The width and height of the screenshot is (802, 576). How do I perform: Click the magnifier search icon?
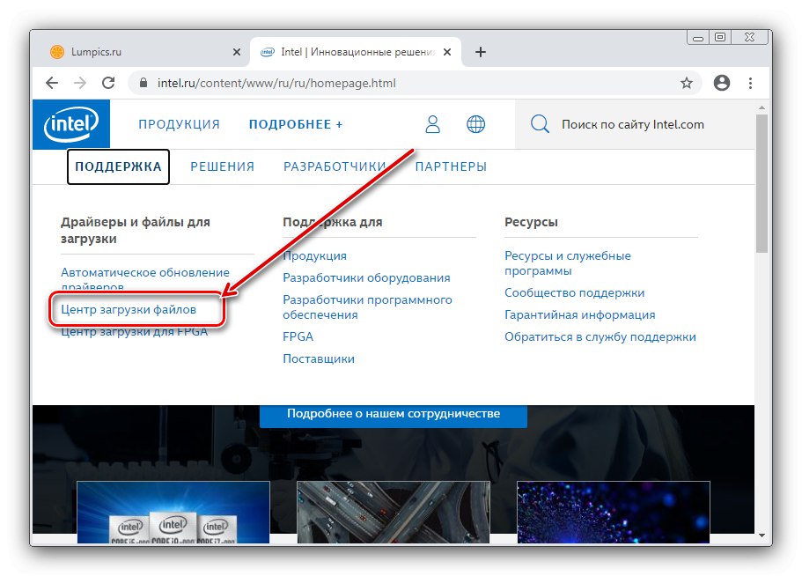click(540, 124)
